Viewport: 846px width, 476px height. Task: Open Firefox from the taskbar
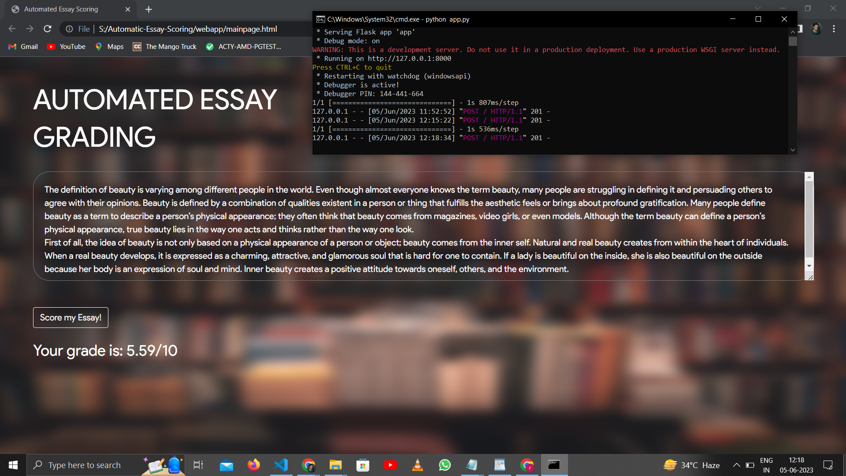254,465
